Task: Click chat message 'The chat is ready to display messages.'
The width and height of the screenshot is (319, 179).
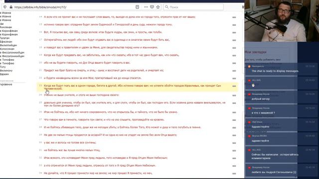Action: [275, 71]
